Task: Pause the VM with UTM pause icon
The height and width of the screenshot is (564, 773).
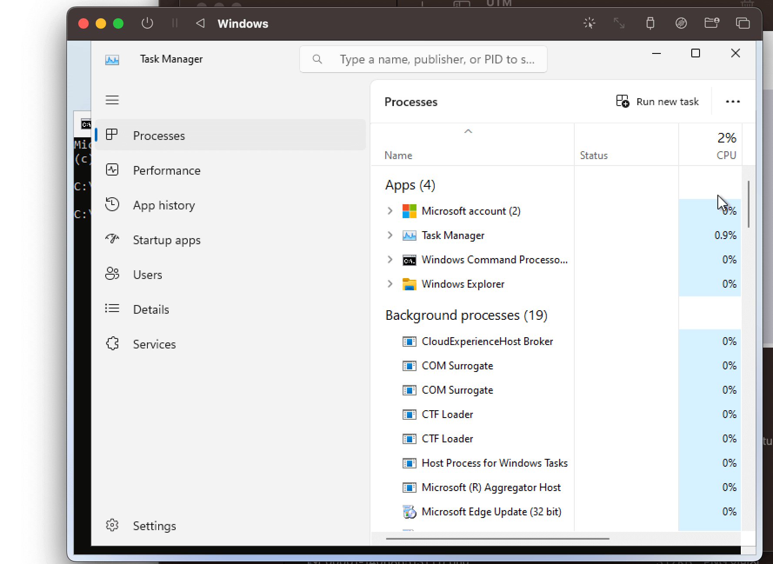Action: tap(175, 23)
